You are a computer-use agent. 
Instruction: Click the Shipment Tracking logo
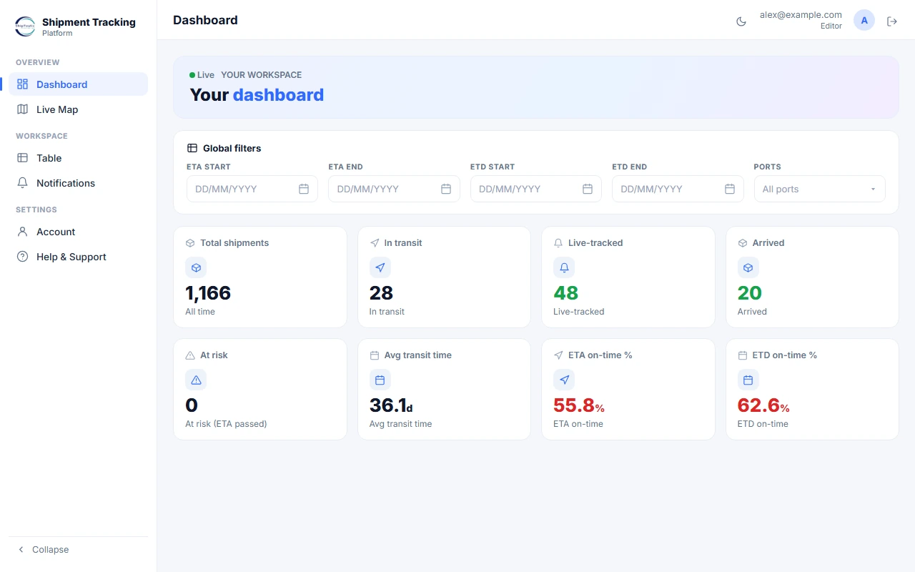[x=25, y=26]
